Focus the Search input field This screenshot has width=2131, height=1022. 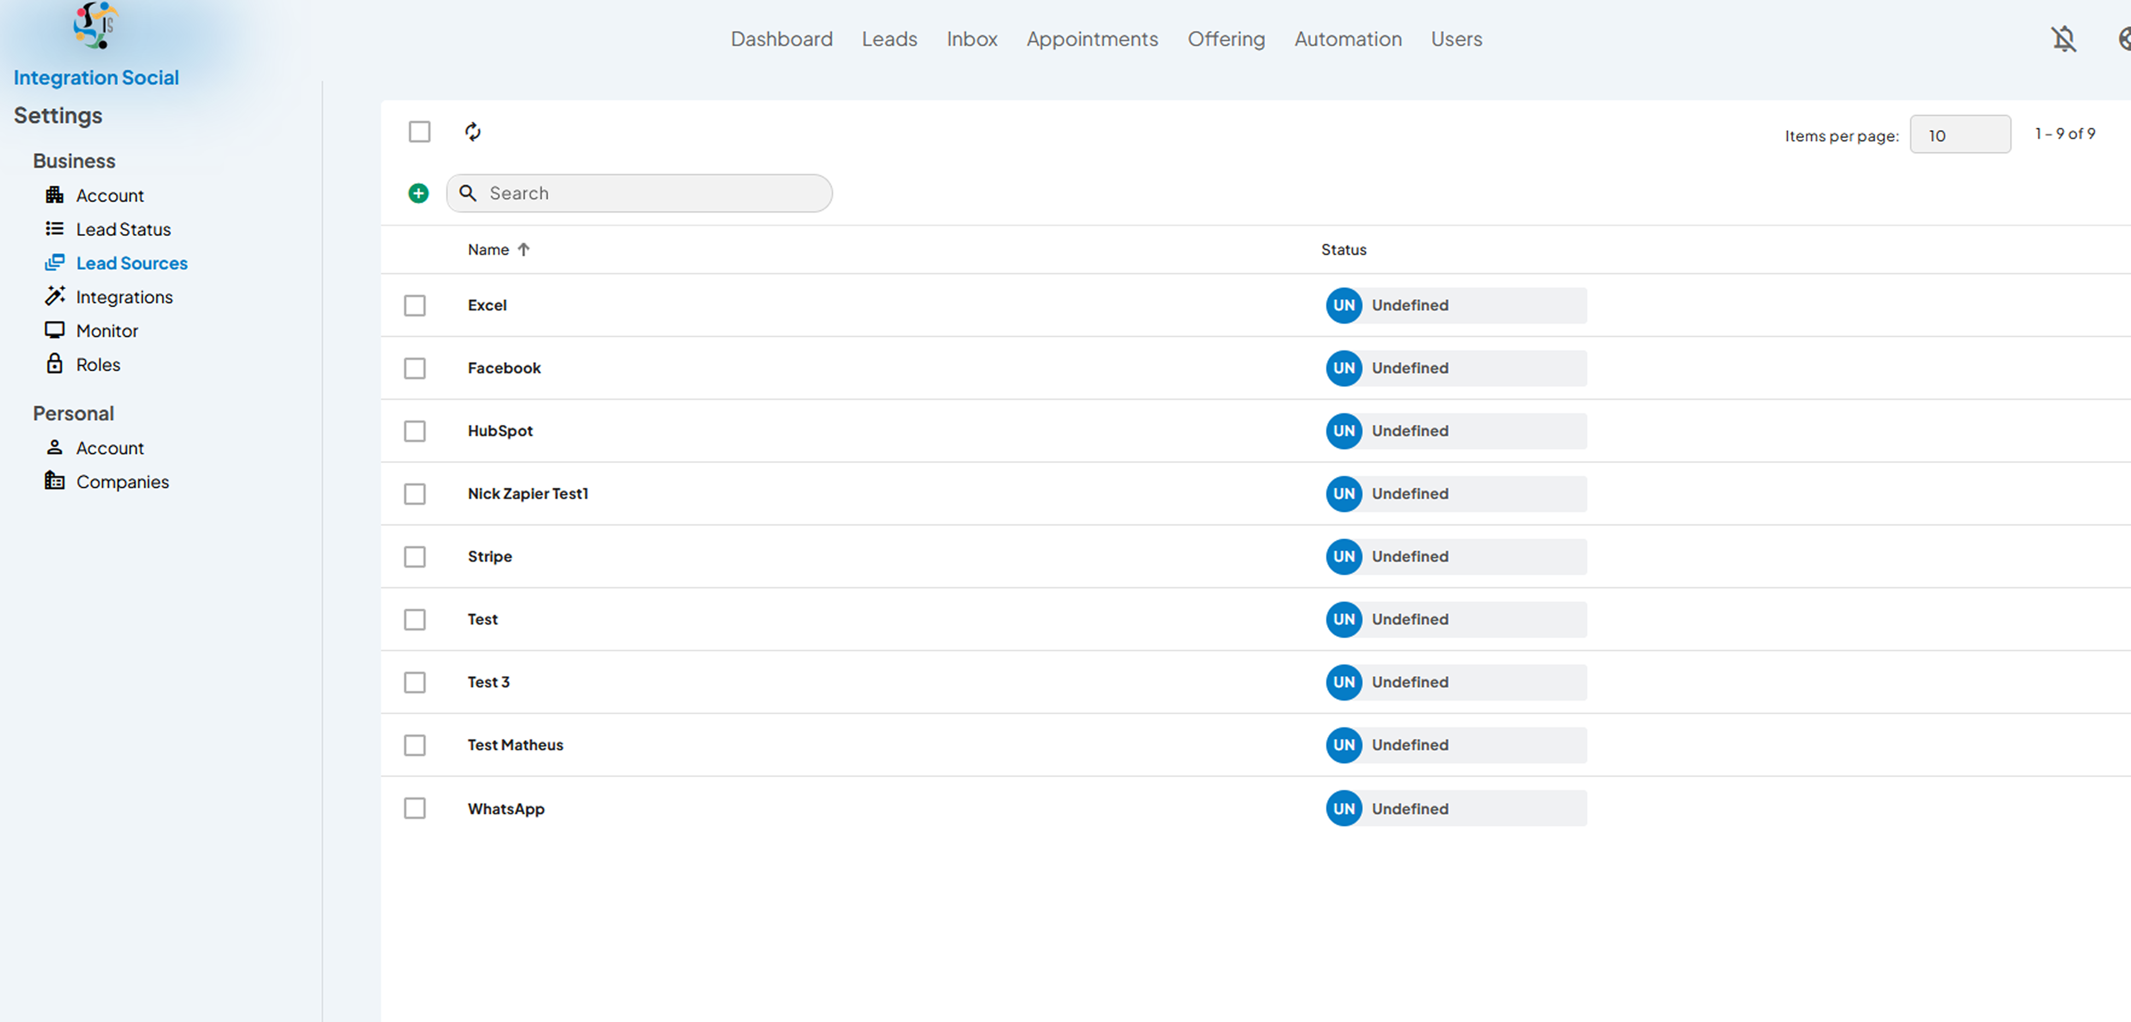coord(639,194)
